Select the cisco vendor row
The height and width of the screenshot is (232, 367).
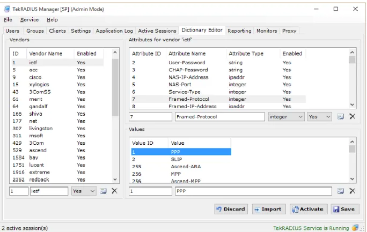57,77
